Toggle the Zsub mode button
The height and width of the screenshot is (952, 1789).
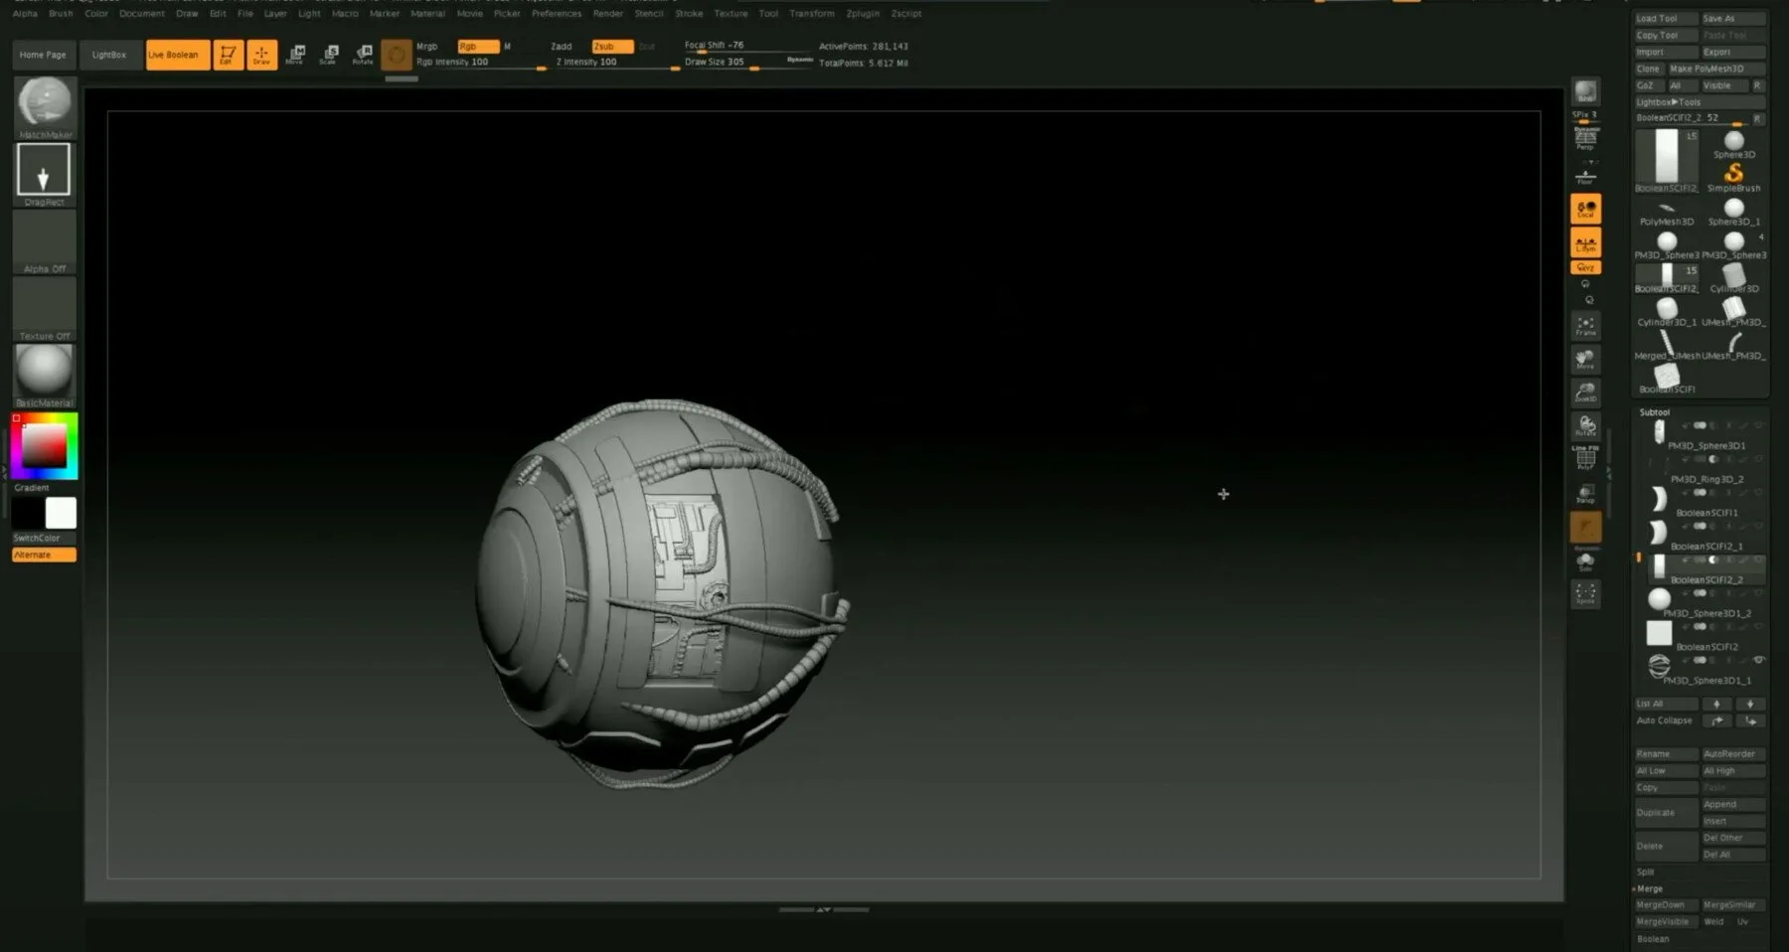pyautogui.click(x=612, y=47)
